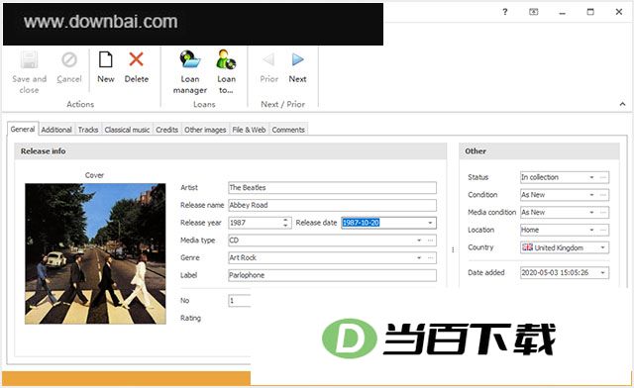The height and width of the screenshot is (388, 634).
Task: Expand the Genre dropdown
Action: click(x=419, y=257)
